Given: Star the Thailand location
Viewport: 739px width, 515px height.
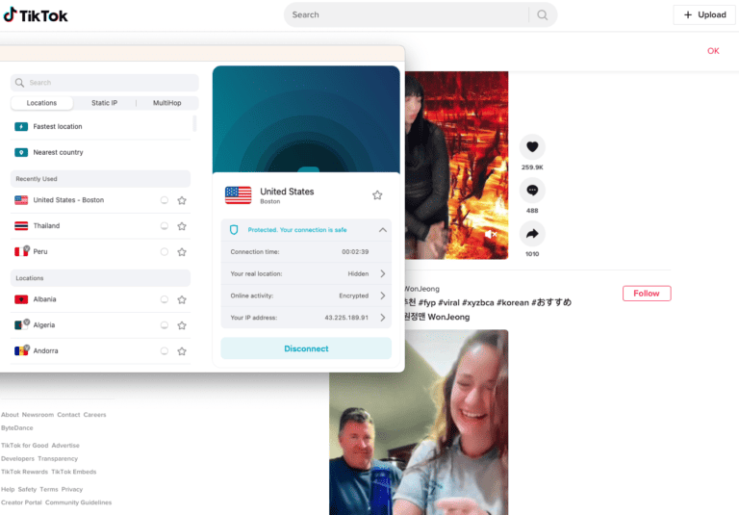Looking at the screenshot, I should pyautogui.click(x=182, y=226).
